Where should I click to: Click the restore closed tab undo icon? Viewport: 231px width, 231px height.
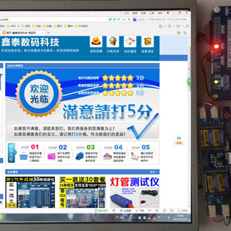click(185, 33)
